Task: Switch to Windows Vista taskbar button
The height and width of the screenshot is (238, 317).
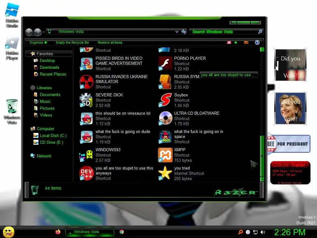Action: 89,232
